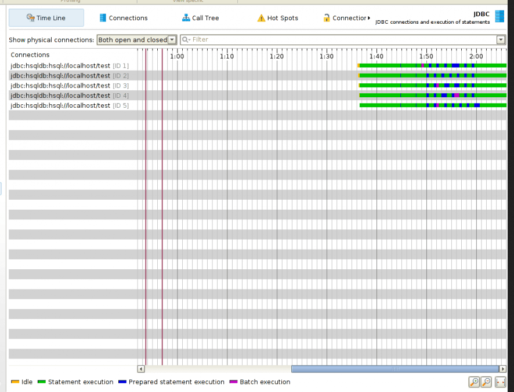Open the Show physical connections dropdown

click(137, 40)
